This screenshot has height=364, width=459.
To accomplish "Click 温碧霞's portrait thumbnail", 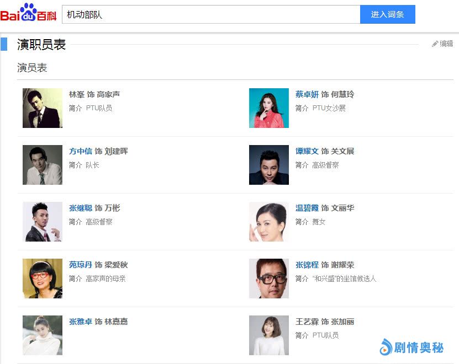I will click(269, 222).
